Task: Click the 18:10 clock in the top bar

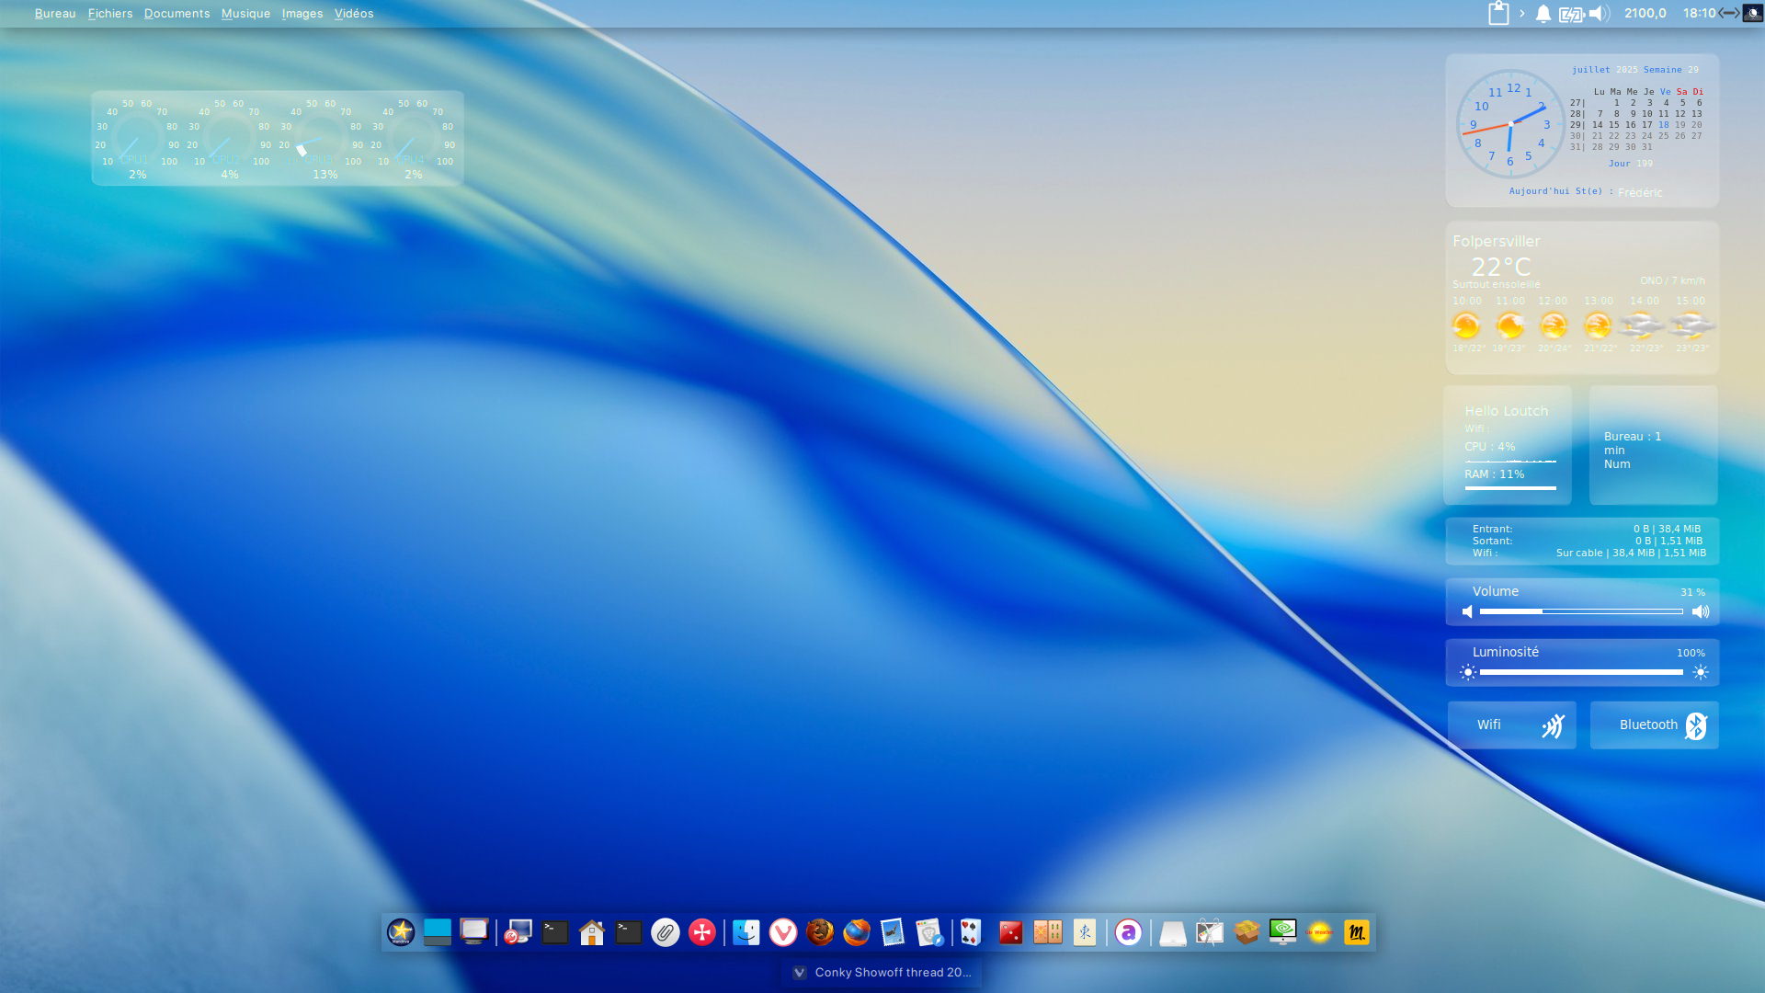Action: pyautogui.click(x=1699, y=13)
